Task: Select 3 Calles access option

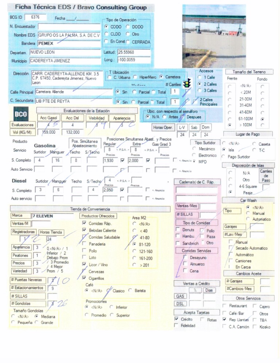Action: point(199,91)
